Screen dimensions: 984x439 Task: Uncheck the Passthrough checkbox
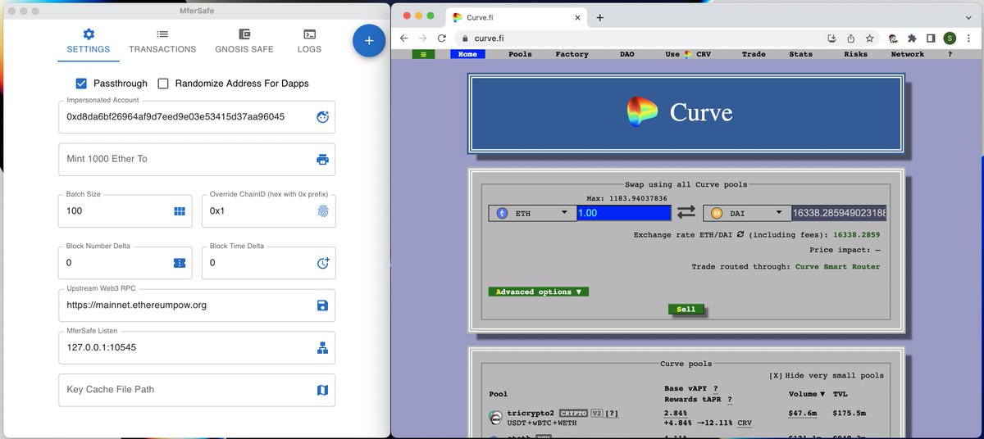81,84
